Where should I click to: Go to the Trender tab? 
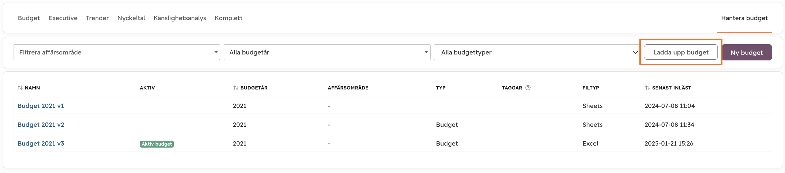coord(97,18)
